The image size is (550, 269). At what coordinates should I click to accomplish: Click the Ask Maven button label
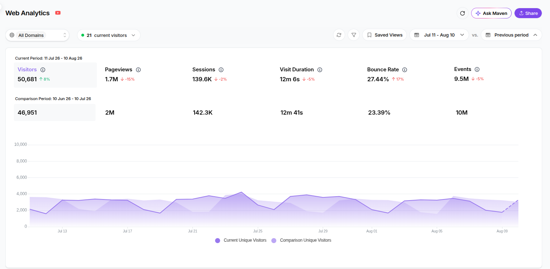[x=495, y=13]
